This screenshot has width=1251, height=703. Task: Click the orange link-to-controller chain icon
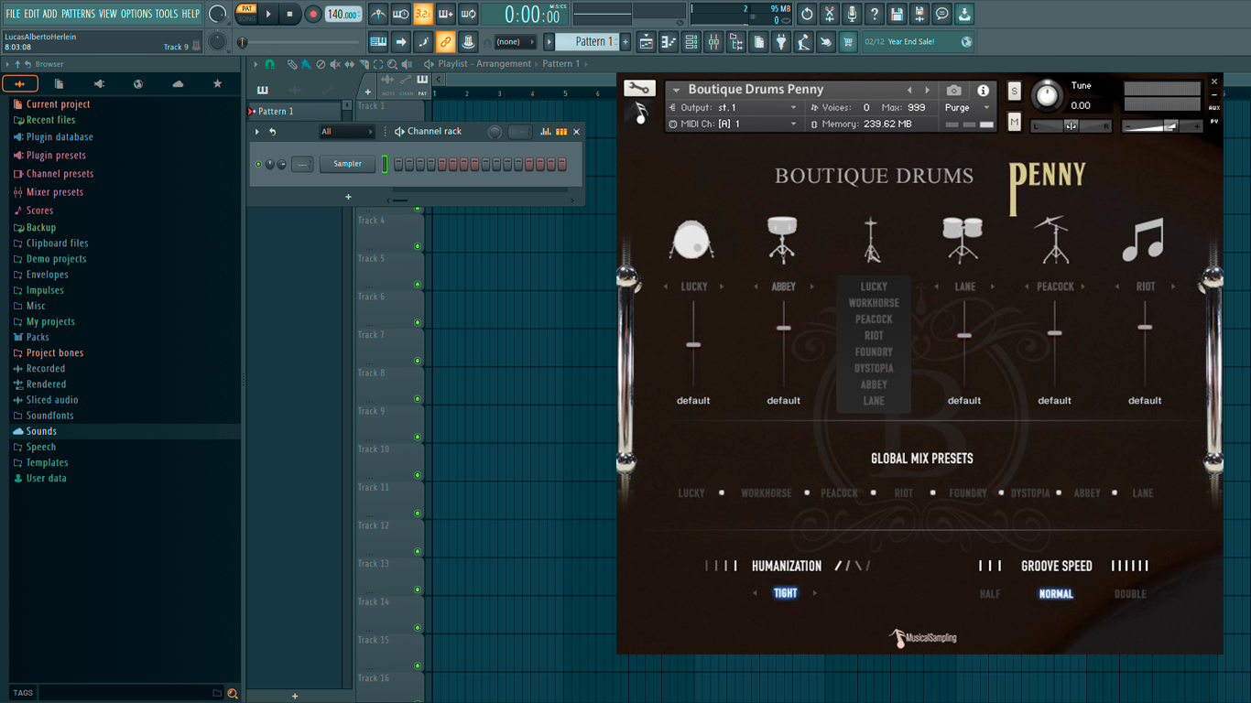point(445,41)
